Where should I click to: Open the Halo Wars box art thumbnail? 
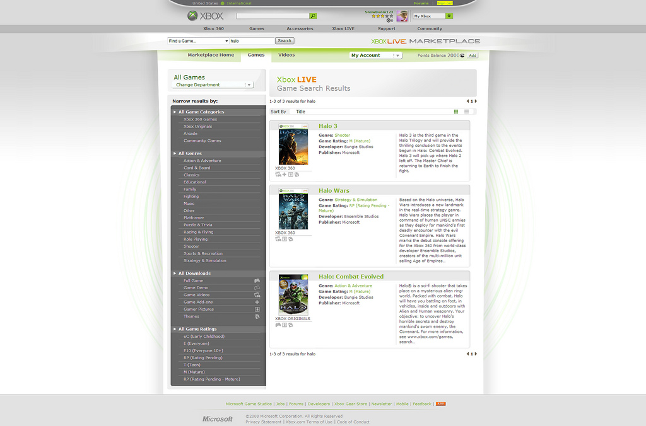coord(293,209)
